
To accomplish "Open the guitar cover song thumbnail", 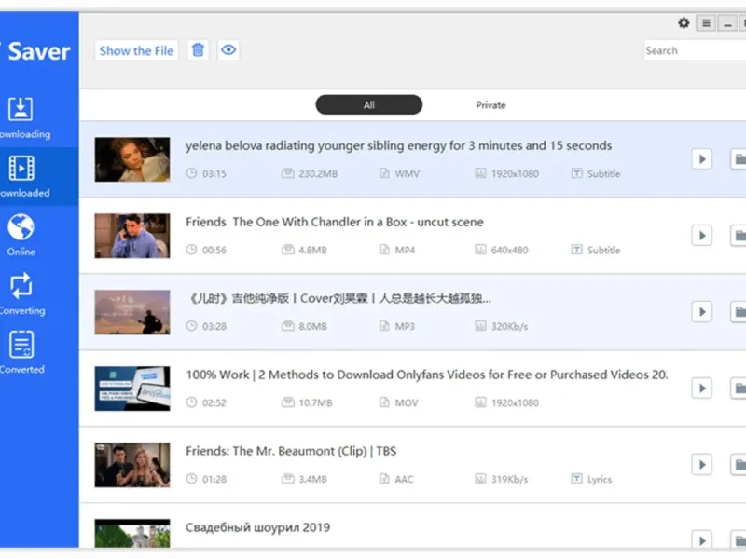I will click(x=132, y=312).
